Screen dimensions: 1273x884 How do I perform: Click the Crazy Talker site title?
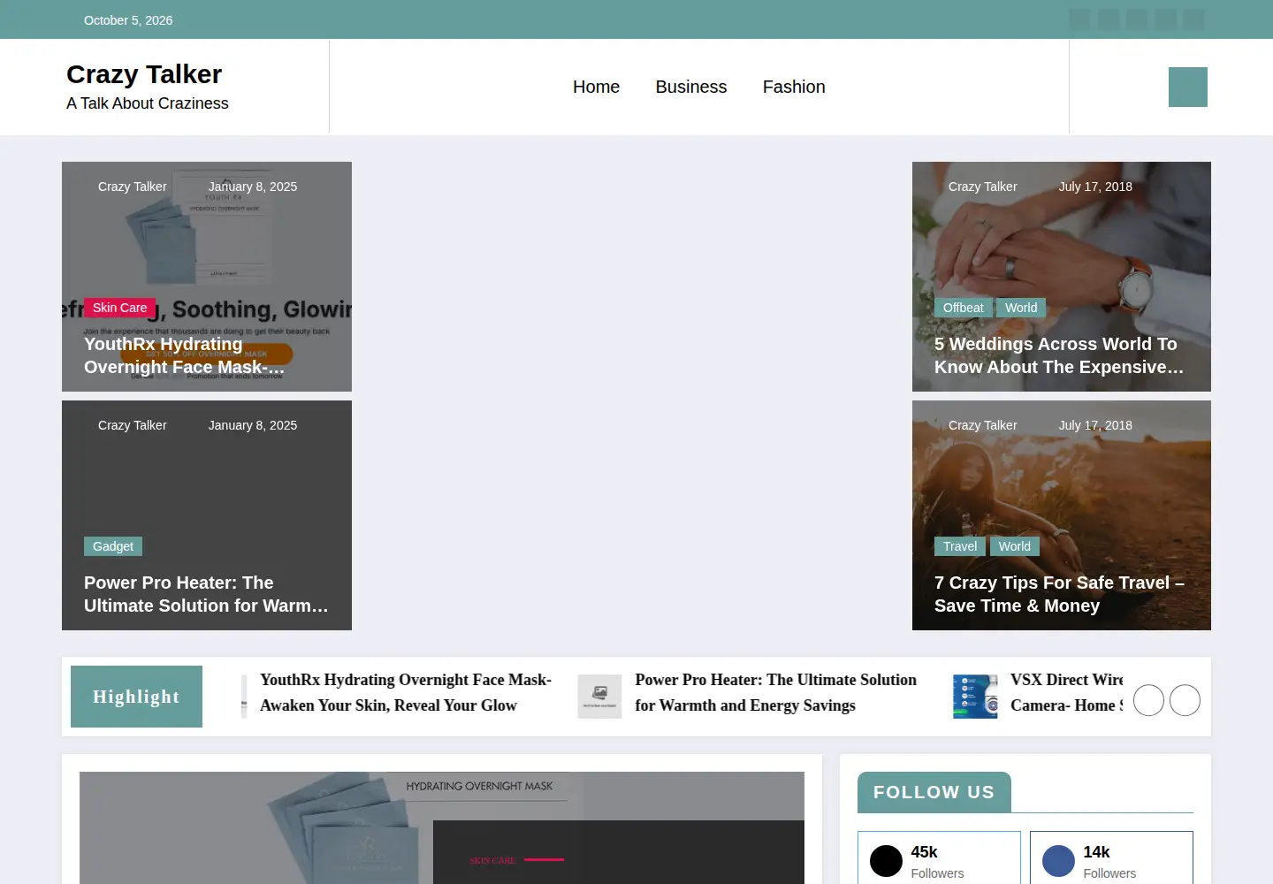(x=144, y=74)
